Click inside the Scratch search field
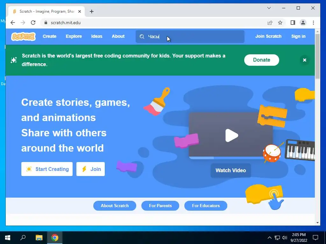Image resolution: width=326 pixels, height=244 pixels. [190, 37]
